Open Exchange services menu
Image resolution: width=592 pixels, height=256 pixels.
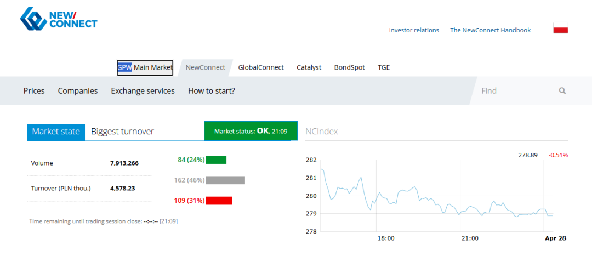point(143,90)
